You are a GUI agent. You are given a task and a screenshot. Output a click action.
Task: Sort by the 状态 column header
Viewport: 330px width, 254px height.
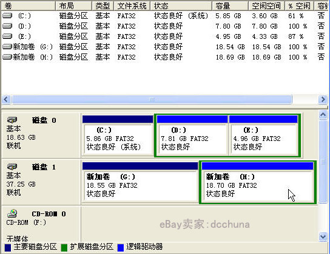pos(181,5)
